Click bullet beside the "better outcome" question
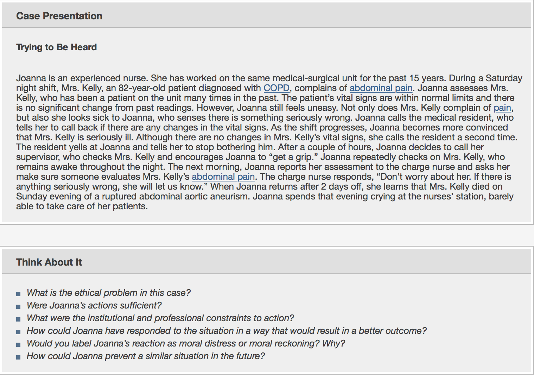The height and width of the screenshot is (375, 534). point(18,332)
